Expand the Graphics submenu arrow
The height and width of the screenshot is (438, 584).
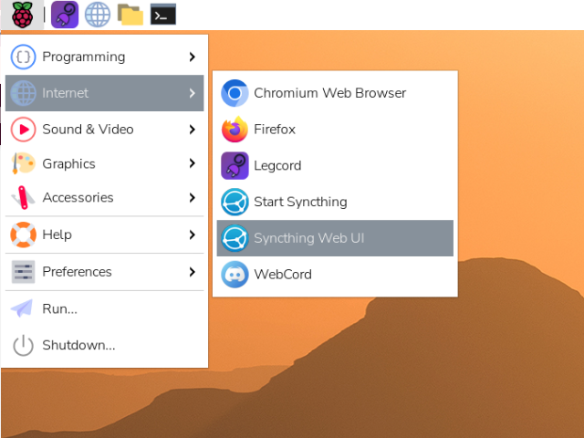[x=192, y=164]
